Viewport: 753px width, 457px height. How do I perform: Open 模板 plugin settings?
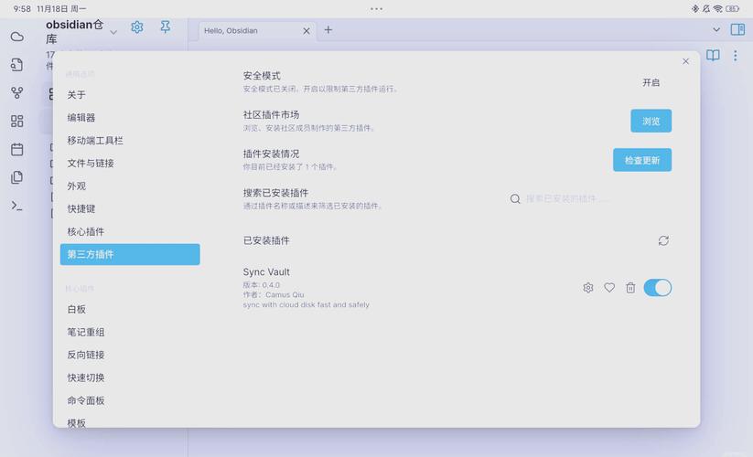click(x=130, y=422)
